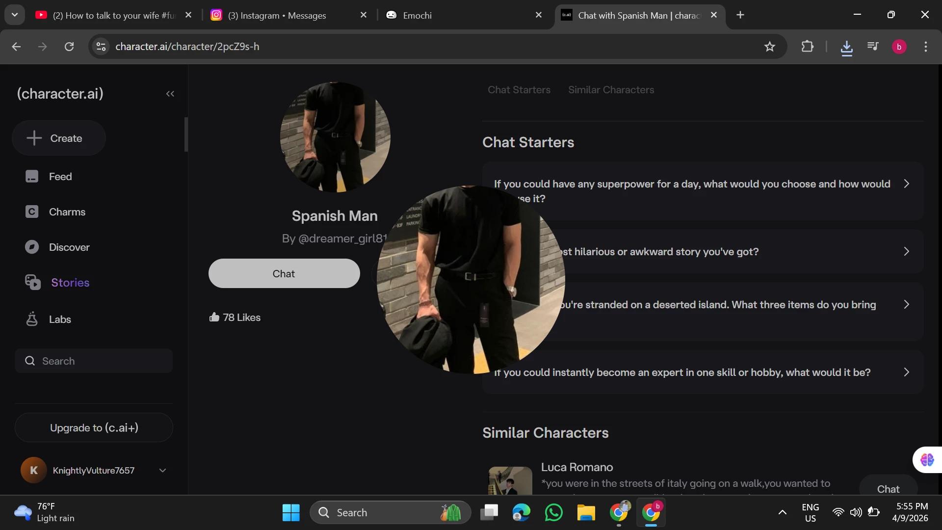942x530 pixels.
Task: Open the tab search dropdown arrow
Action: click(15, 15)
